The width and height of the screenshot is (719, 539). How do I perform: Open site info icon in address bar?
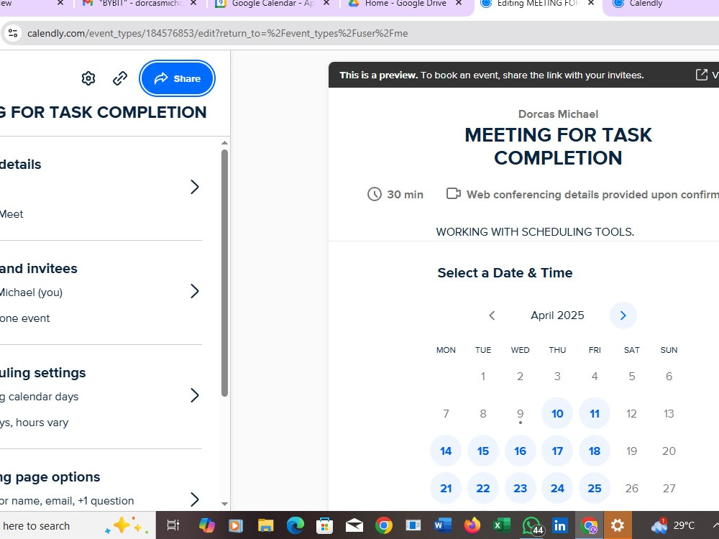tap(13, 33)
